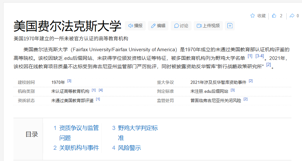Click the 机构类别 label

[x=26, y=91]
